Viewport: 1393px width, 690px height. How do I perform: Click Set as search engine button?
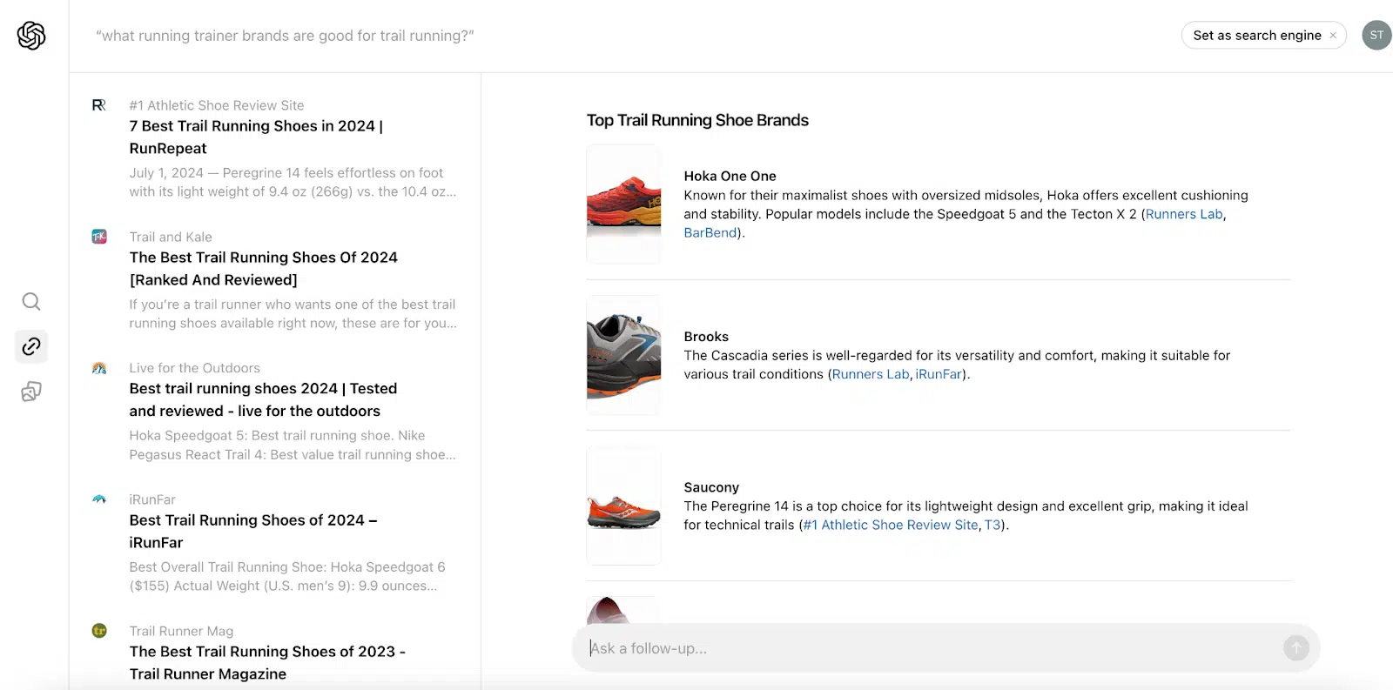point(1257,36)
